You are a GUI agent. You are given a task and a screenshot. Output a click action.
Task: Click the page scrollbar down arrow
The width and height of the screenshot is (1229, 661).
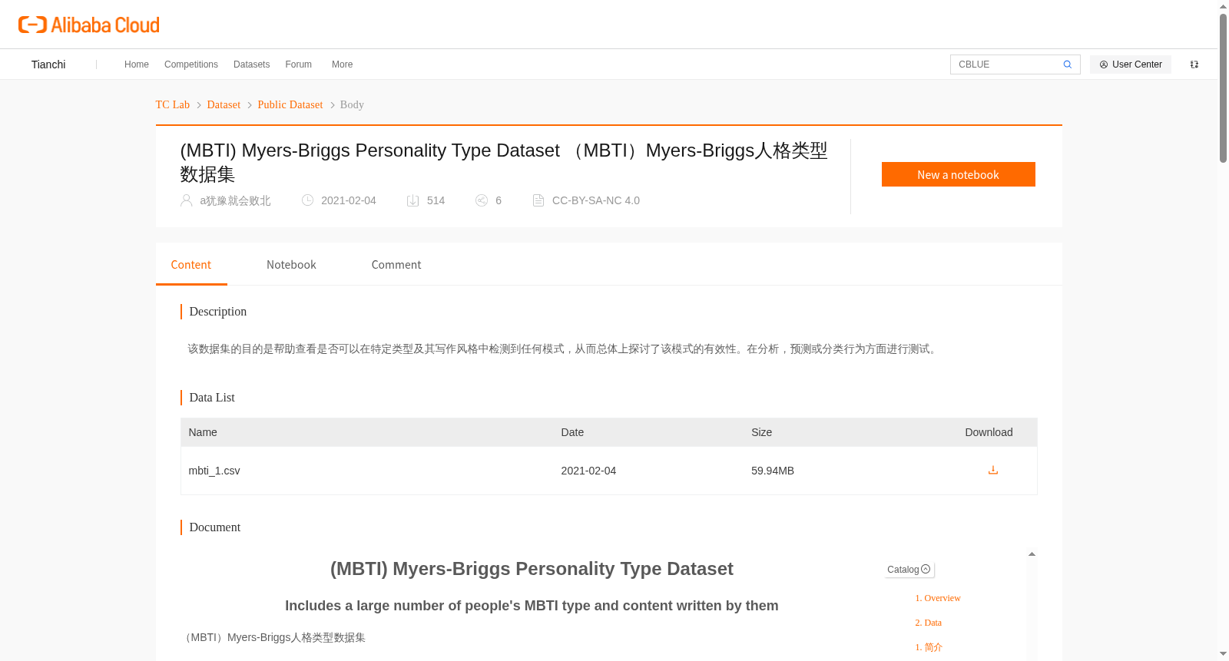1223,654
